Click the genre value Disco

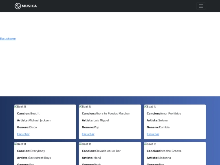point(33,127)
